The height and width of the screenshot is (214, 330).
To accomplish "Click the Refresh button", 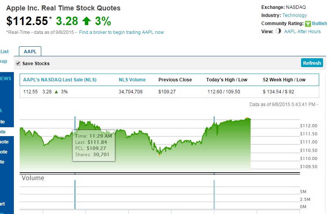I will 312,63.
